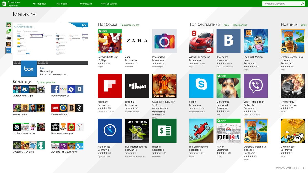Open the Disassembly 3D app tile

pyautogui.click(x=293, y=86)
